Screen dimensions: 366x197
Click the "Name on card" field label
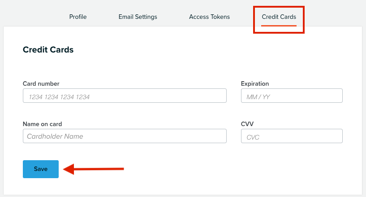coord(42,124)
